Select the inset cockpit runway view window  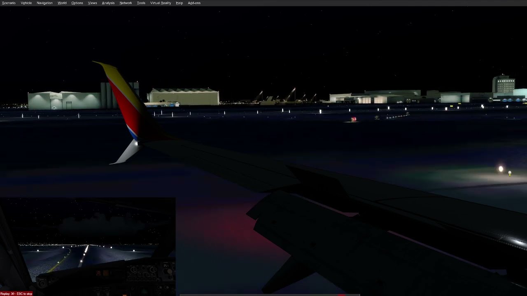point(88,246)
